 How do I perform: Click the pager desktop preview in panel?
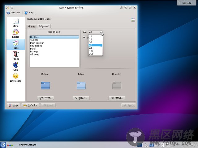click(x=140, y=145)
